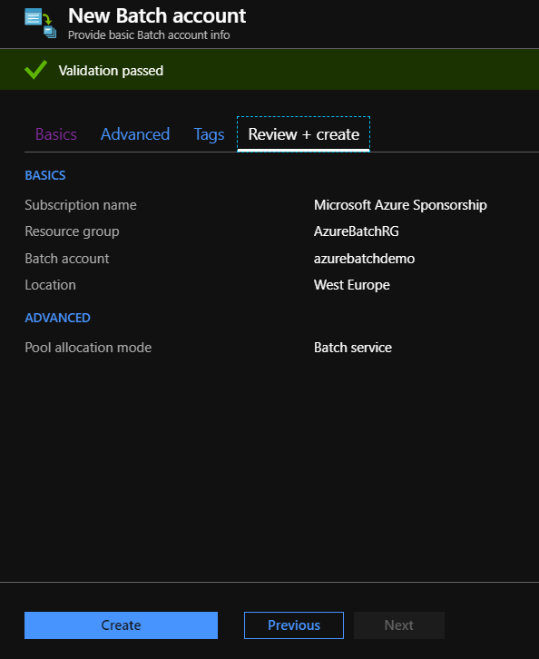Select the Review + create tab
Viewport: 539px width, 659px height.
[x=303, y=134]
